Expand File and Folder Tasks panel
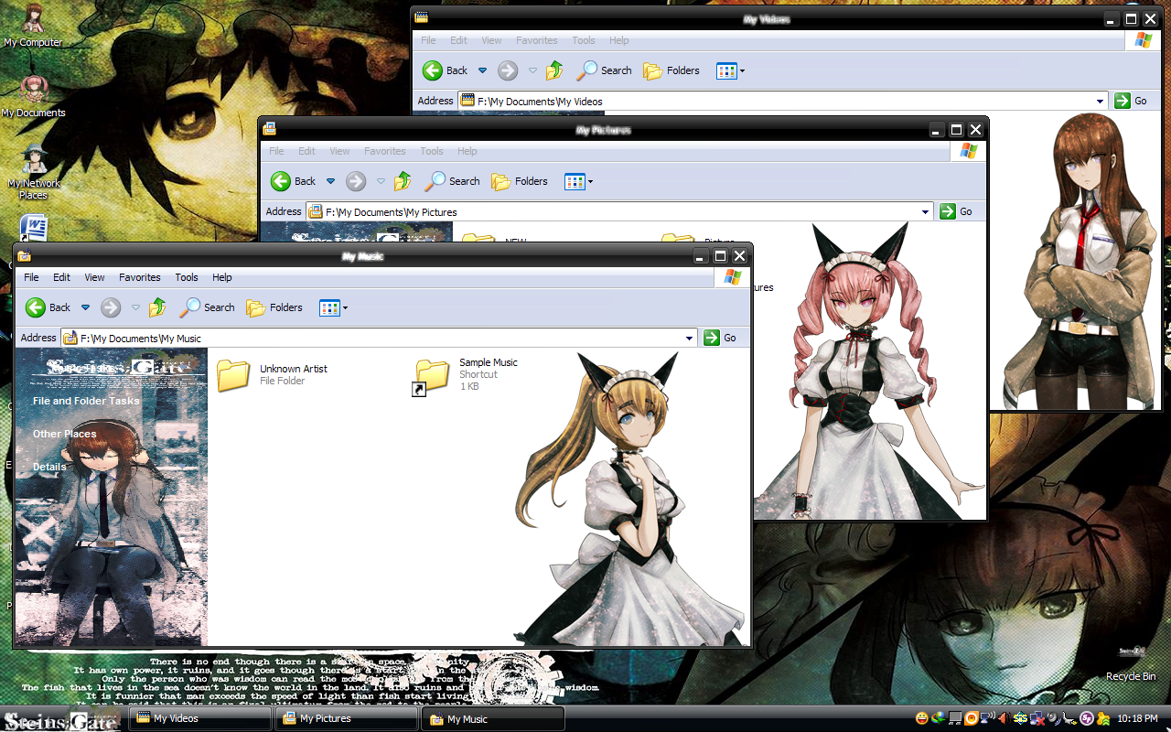 pos(86,401)
